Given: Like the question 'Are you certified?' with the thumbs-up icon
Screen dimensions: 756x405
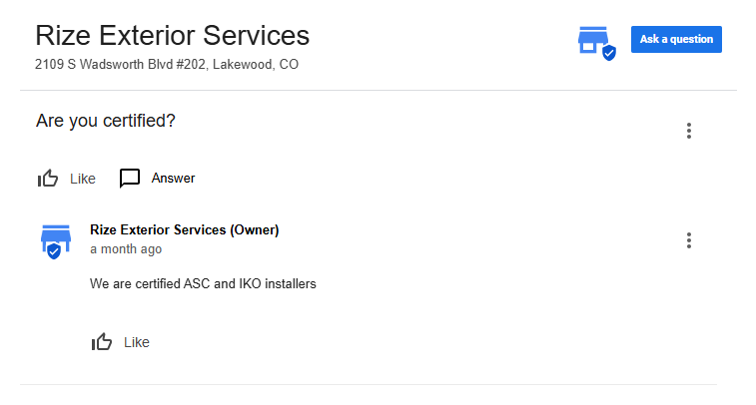Looking at the screenshot, I should [x=48, y=179].
